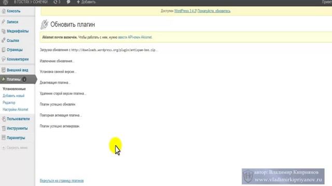Open the Ссылки menu item

(x=13, y=40)
